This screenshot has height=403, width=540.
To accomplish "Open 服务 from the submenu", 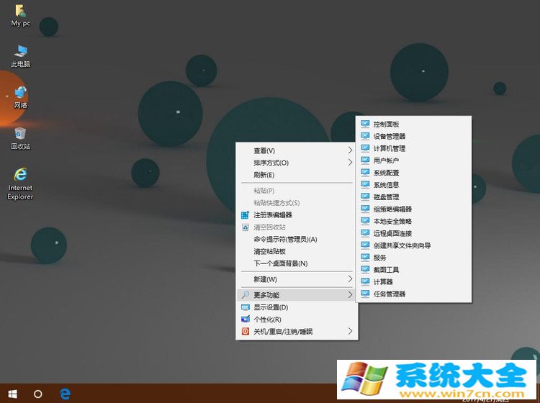I will [413, 258].
